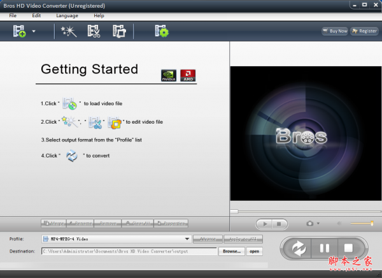Click the Clear All button

[138, 223]
